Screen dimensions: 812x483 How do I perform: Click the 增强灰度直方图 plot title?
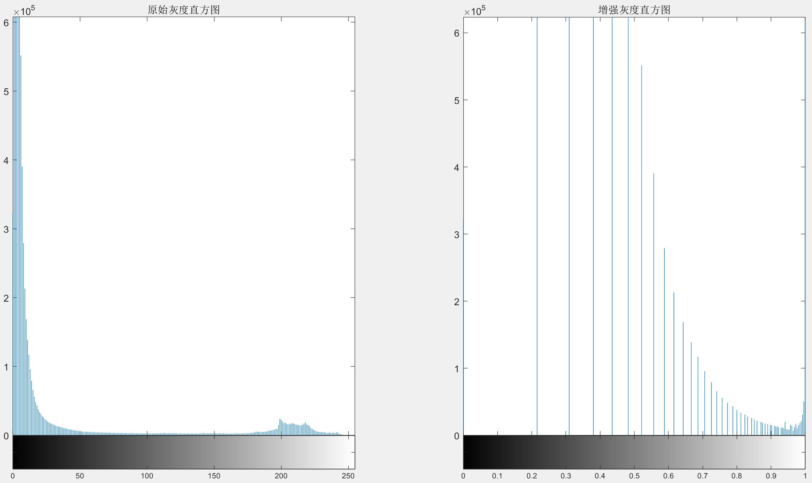point(634,10)
